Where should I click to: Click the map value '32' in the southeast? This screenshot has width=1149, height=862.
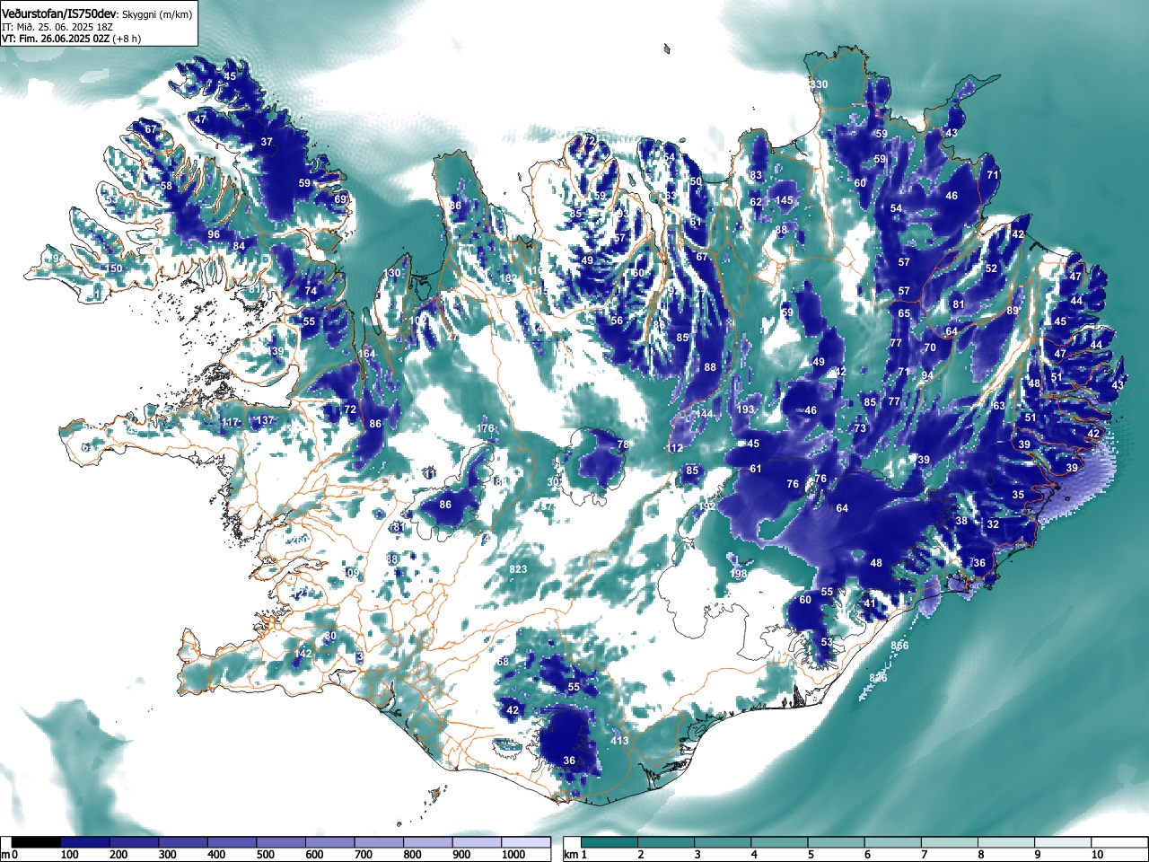pos(993,524)
